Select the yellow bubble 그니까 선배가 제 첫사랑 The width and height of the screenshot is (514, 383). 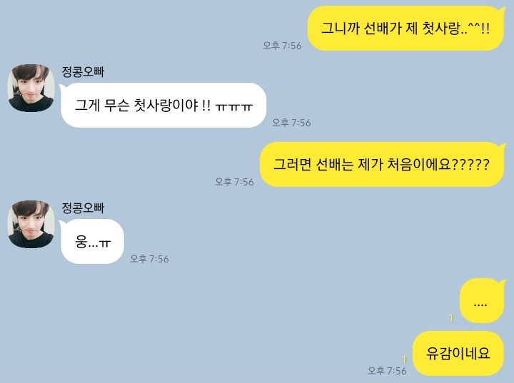coord(405,29)
